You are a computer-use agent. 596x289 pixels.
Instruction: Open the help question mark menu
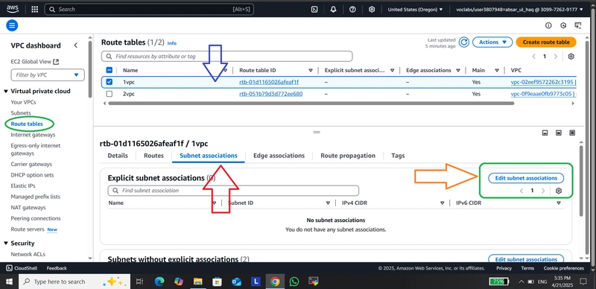point(352,10)
